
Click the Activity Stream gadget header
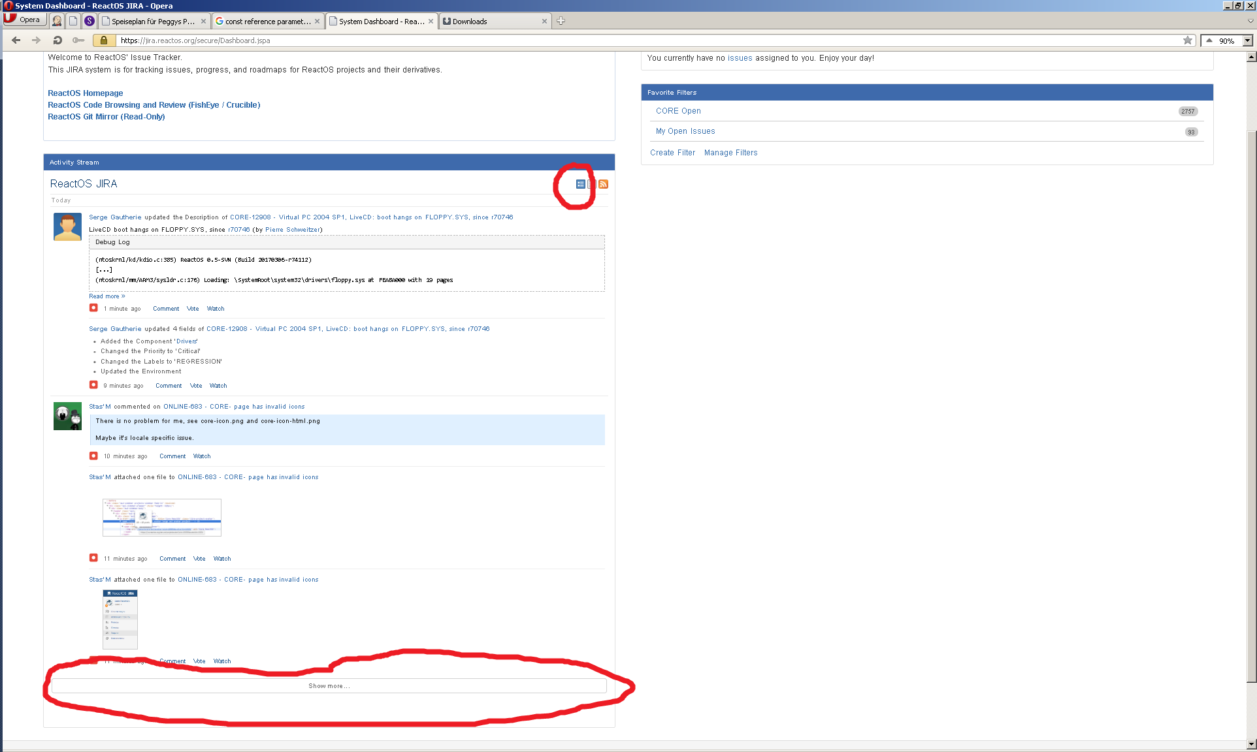pyautogui.click(x=329, y=163)
